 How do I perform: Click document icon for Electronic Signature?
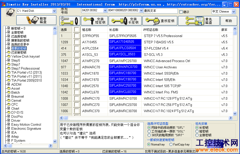pos(9,128)
